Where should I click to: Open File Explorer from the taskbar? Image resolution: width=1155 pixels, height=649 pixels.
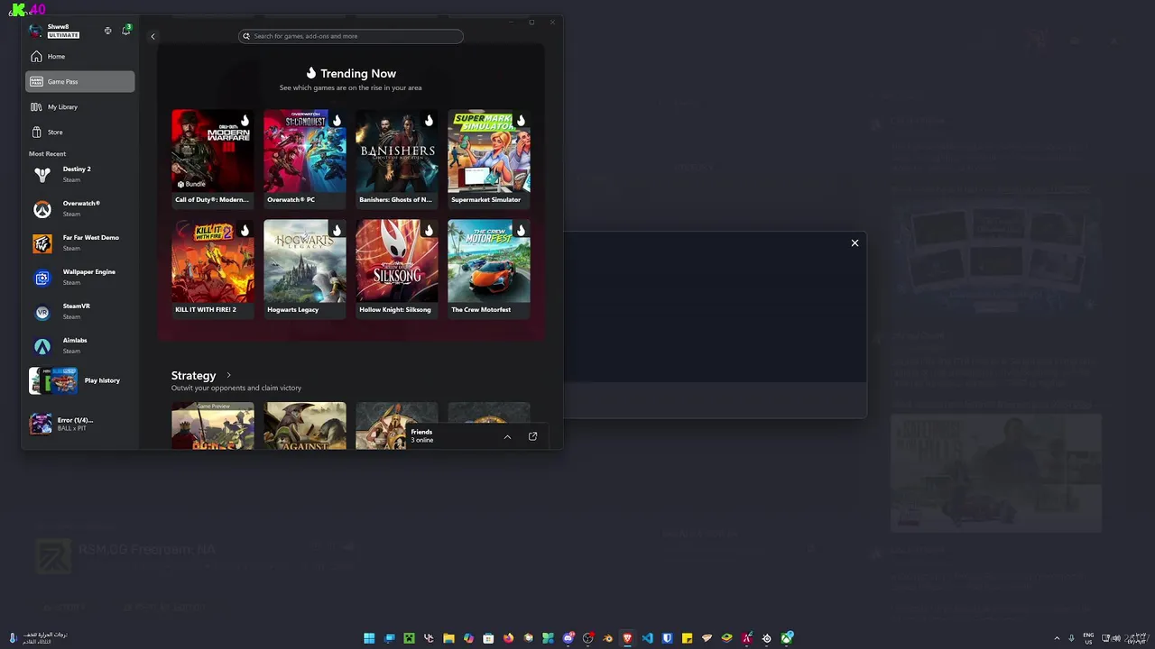point(448,638)
